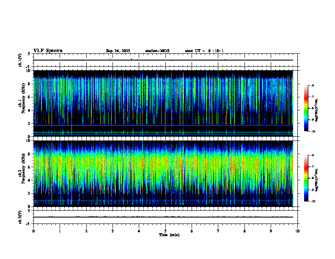Click the time axis tick label '6'

pyautogui.click(x=192, y=231)
